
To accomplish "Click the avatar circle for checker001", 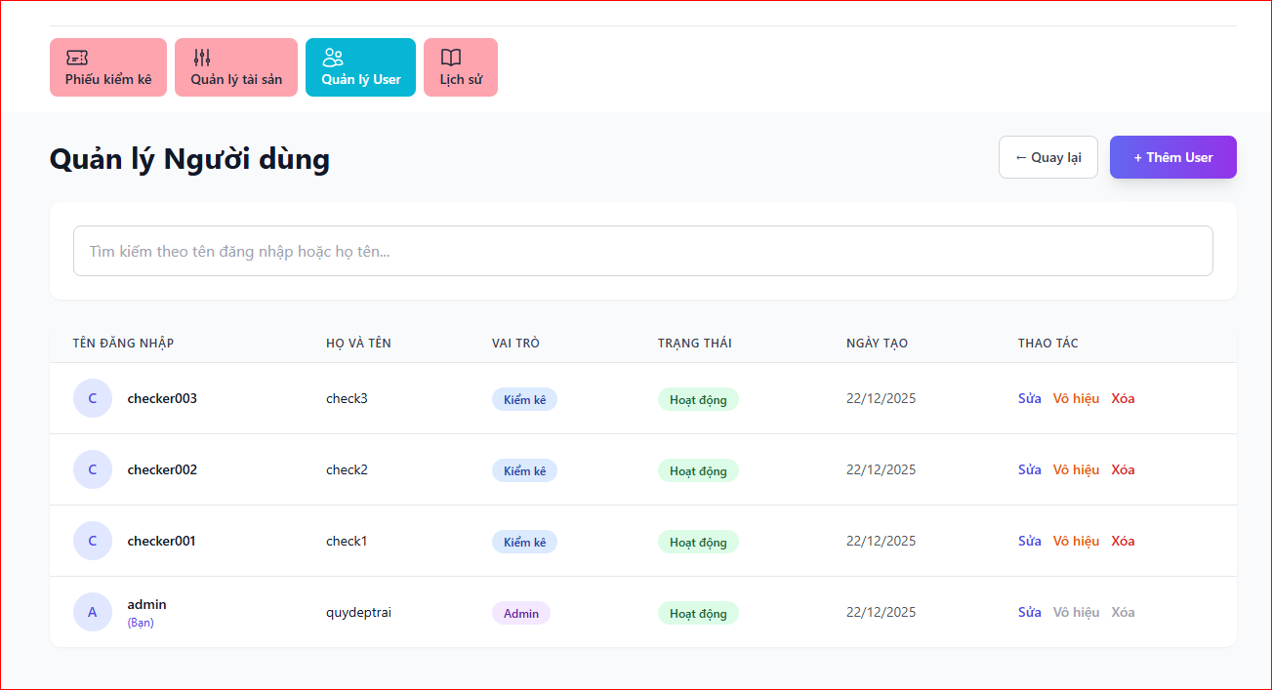I will [x=93, y=541].
